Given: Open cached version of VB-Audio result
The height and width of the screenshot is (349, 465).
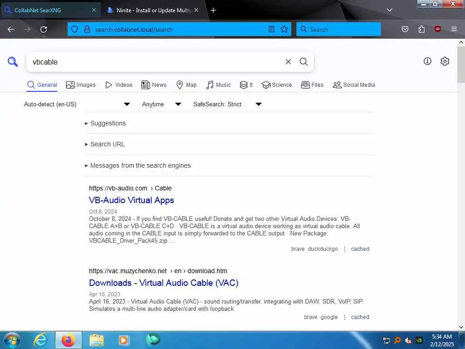Looking at the screenshot, I should click(x=360, y=249).
